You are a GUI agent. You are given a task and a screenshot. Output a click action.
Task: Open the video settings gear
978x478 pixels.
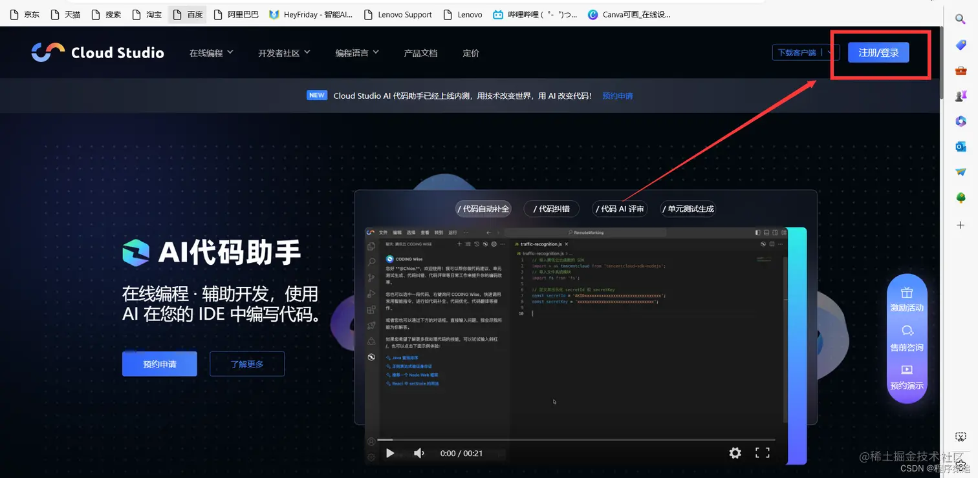(x=735, y=453)
